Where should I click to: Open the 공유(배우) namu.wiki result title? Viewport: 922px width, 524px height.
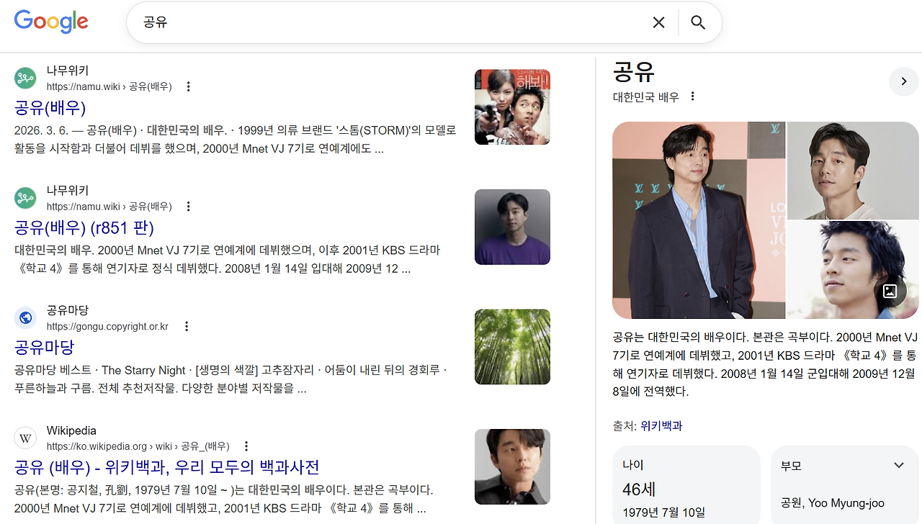(50, 108)
